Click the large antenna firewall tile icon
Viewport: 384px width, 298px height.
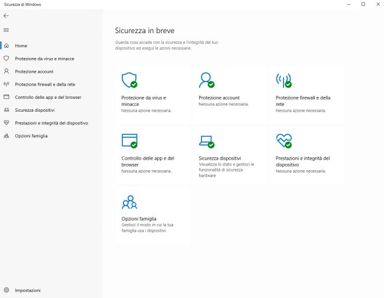pyautogui.click(x=284, y=80)
